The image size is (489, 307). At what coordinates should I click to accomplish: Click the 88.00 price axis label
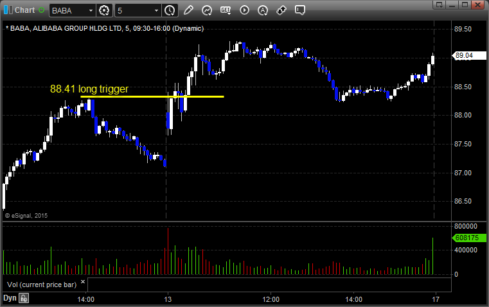(463, 115)
